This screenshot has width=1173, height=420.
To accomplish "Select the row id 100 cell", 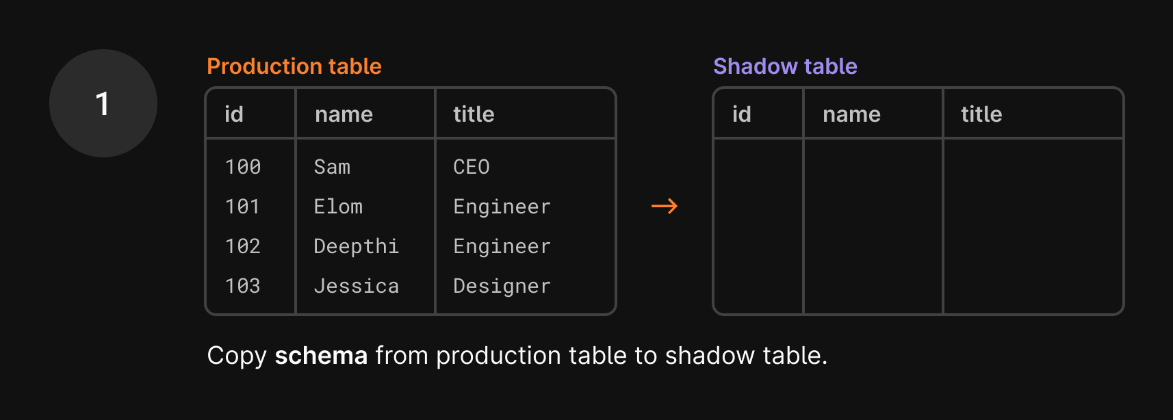I will point(243,167).
